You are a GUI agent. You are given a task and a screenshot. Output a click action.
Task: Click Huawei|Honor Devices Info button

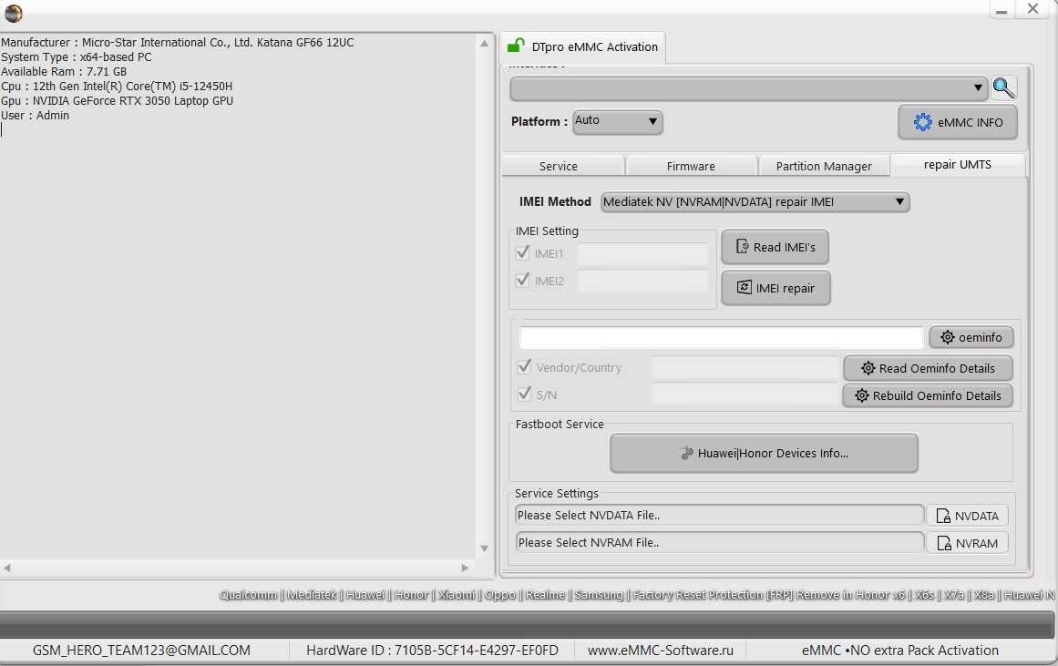point(764,454)
